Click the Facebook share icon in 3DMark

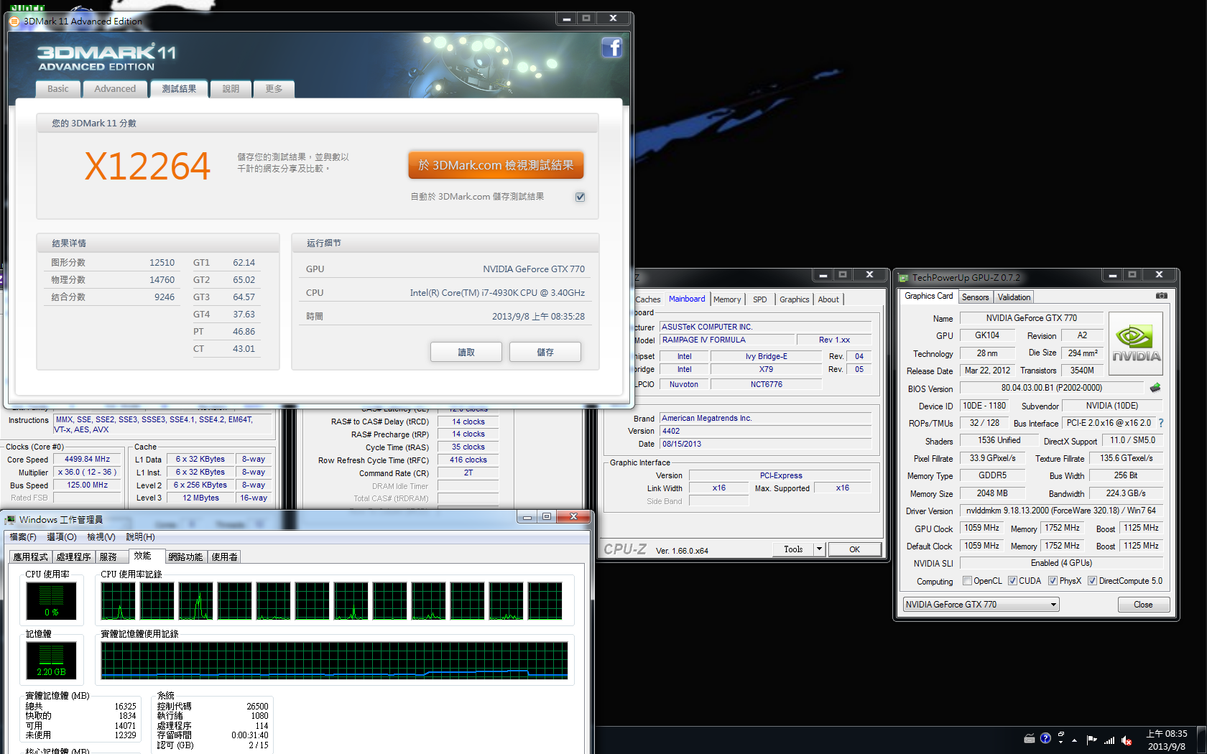[611, 48]
